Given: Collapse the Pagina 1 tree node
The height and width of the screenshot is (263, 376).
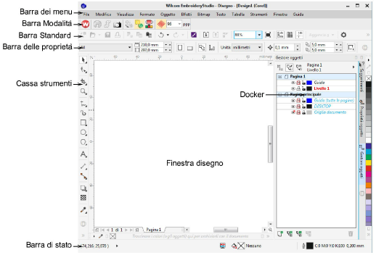Looking at the screenshot, I should tap(280, 77).
